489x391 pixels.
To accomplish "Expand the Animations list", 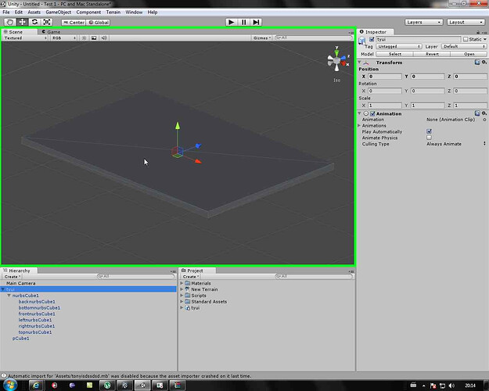I will click(x=359, y=125).
